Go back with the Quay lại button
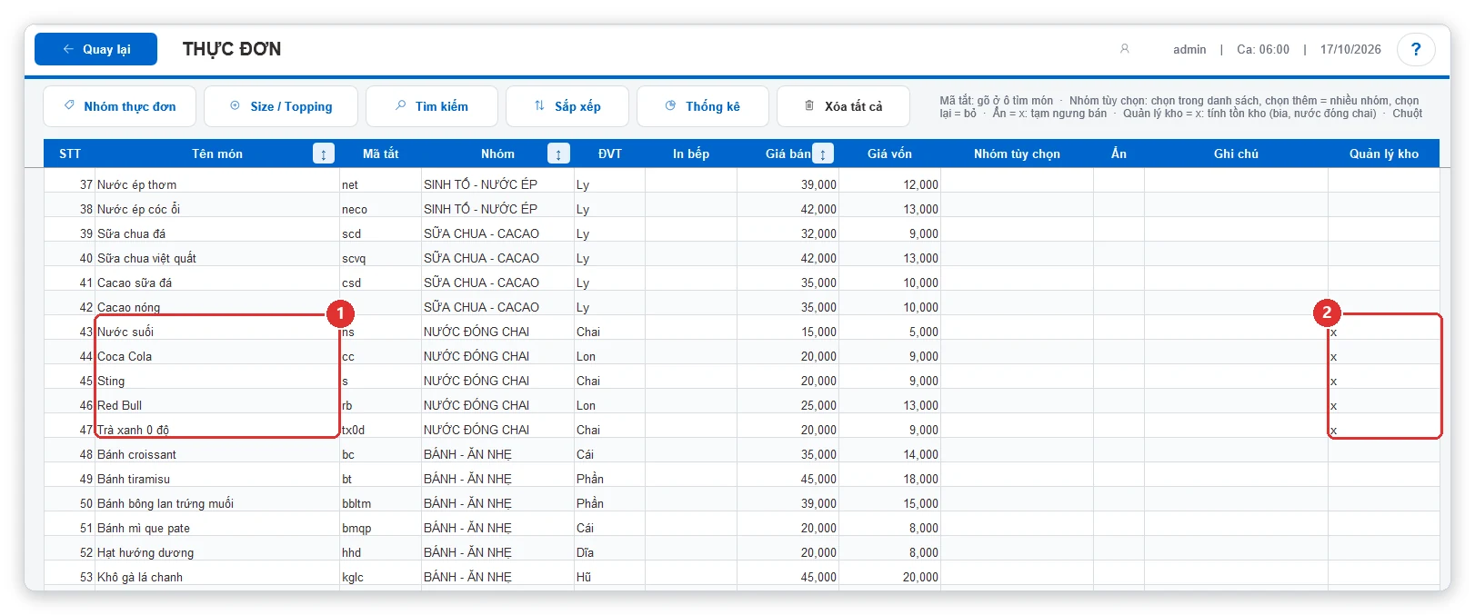1475x615 pixels. tap(95, 49)
